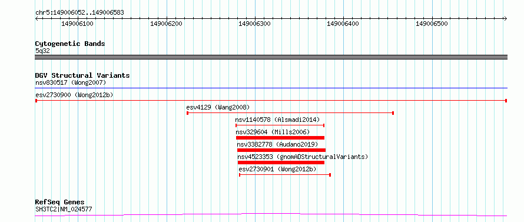The height and width of the screenshot is (222, 524).
Task: Click the magenta SH3TC2 gene track line
Action: 271,215
